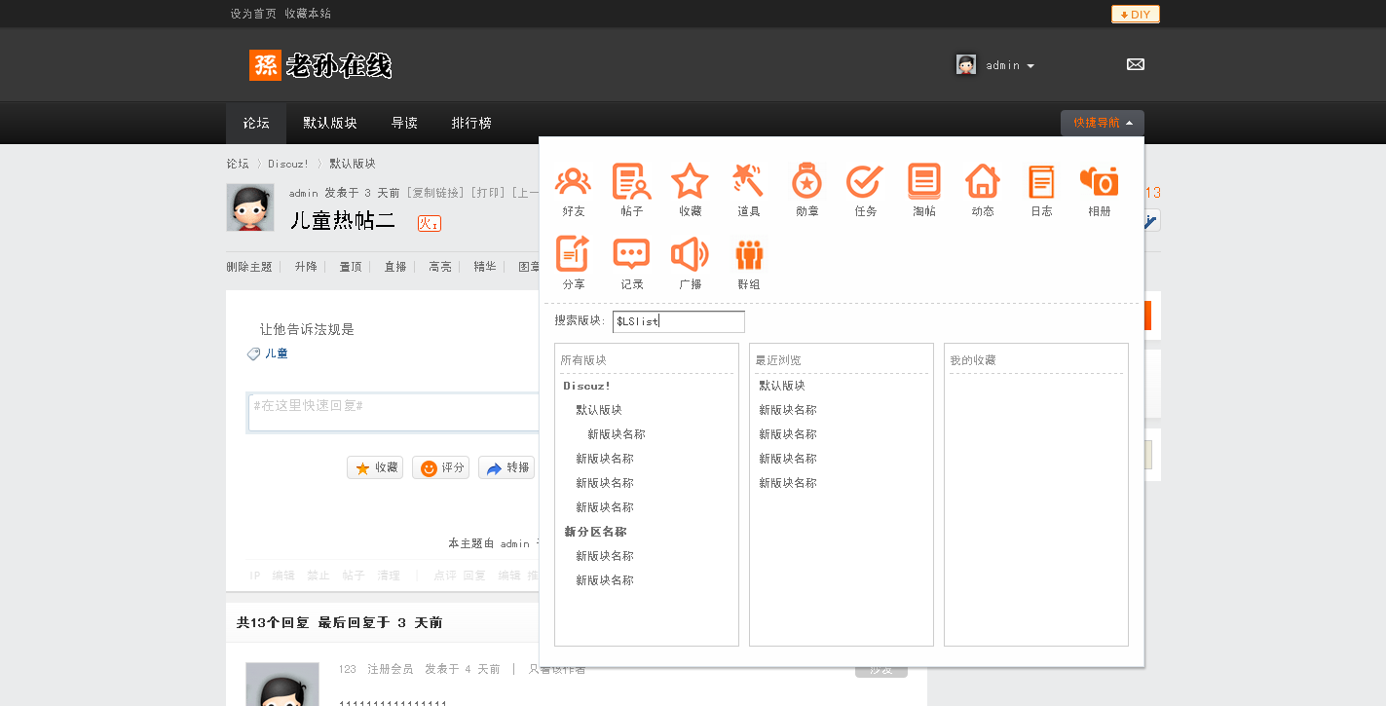1386x706 pixels.
Task: Click 点评 link under the post
Action: [x=445, y=576]
